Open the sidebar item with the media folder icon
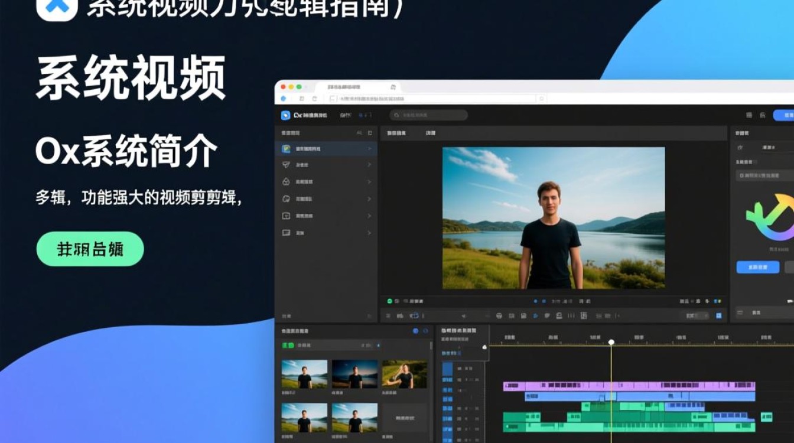 pyautogui.click(x=326, y=216)
